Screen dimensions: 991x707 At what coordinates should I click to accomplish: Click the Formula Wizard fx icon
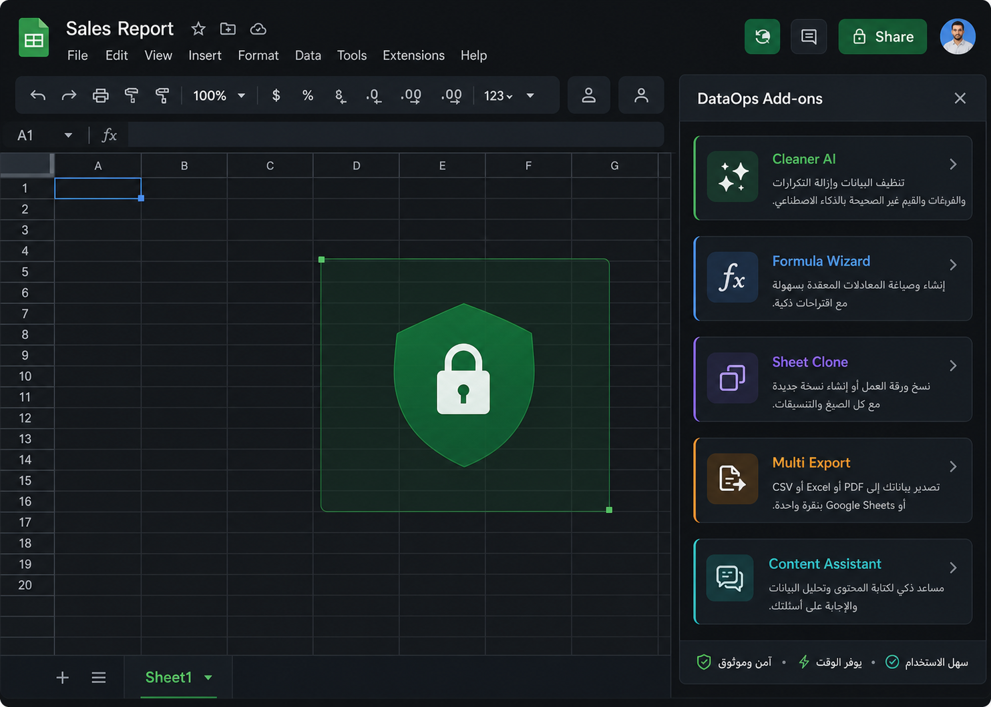(733, 277)
